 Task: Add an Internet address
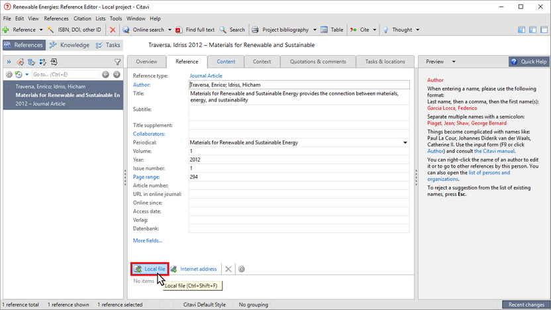point(194,269)
